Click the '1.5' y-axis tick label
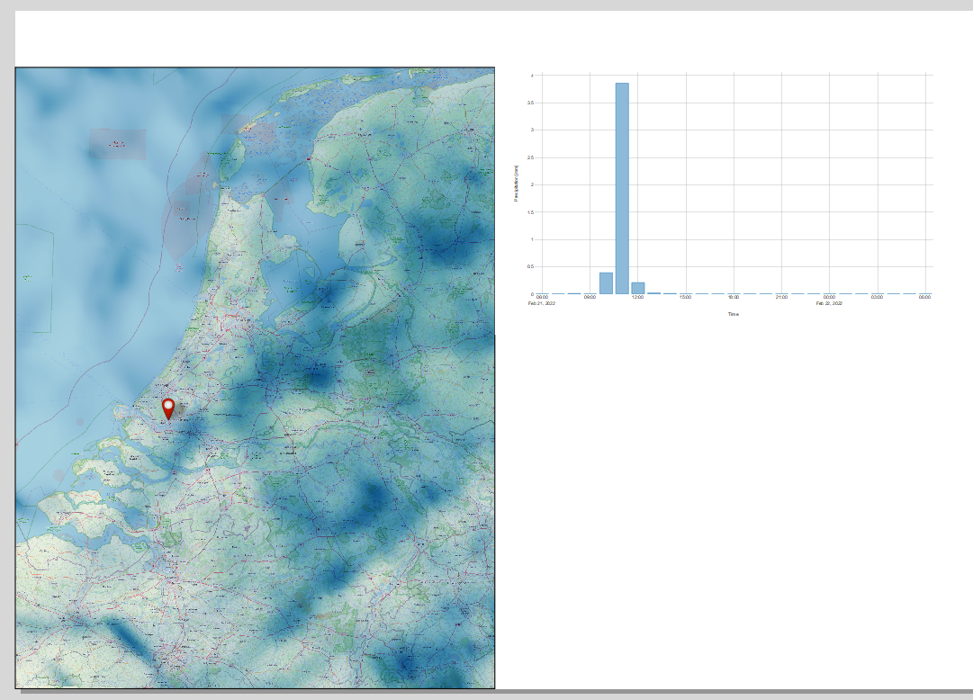The height and width of the screenshot is (700, 973). tap(530, 212)
